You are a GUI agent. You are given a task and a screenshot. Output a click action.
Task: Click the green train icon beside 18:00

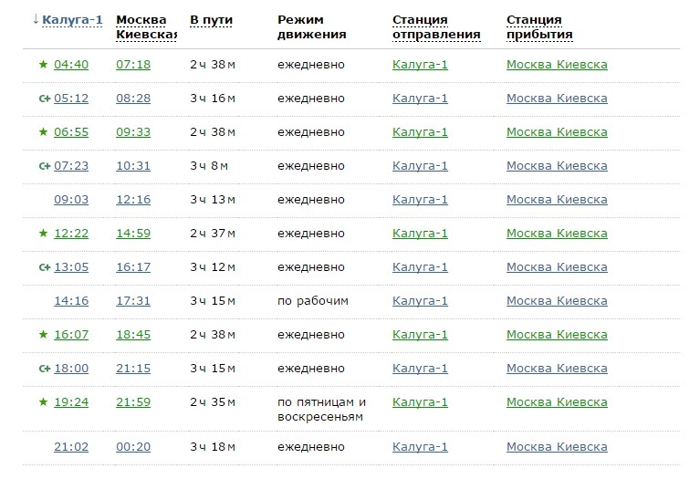point(44,369)
